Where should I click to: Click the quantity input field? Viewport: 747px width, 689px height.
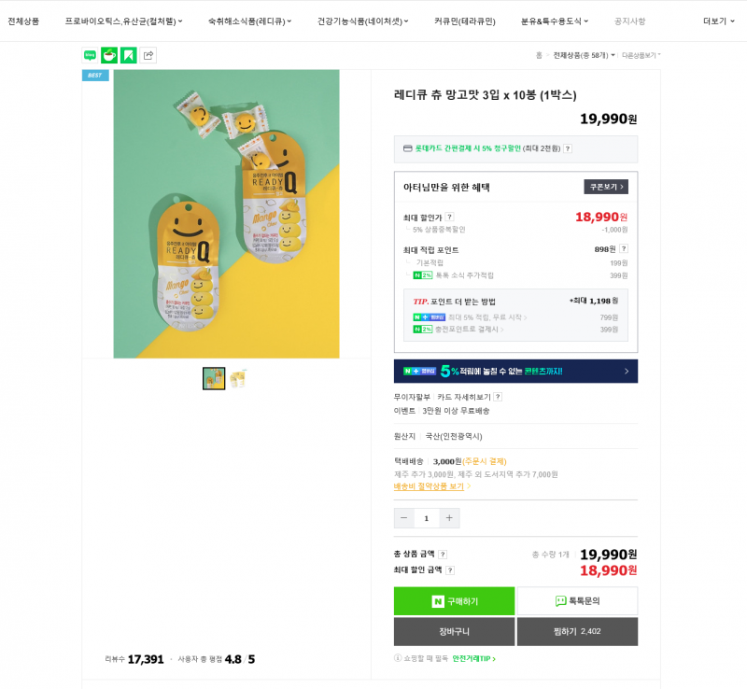(427, 518)
